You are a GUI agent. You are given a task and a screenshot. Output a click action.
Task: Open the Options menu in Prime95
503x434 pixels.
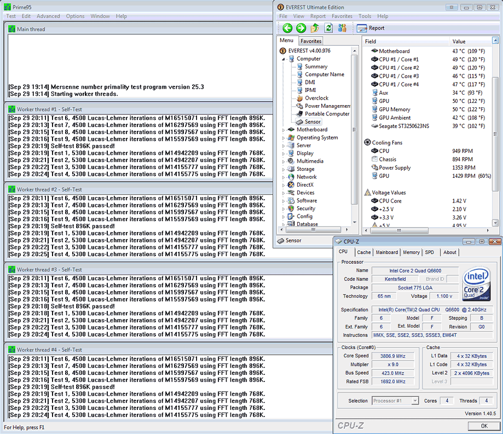(x=75, y=16)
